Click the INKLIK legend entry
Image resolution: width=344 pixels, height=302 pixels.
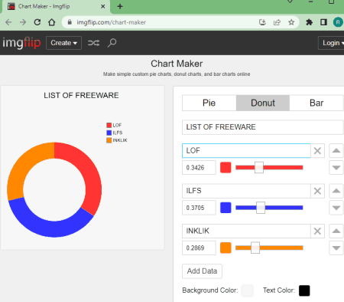(117, 140)
